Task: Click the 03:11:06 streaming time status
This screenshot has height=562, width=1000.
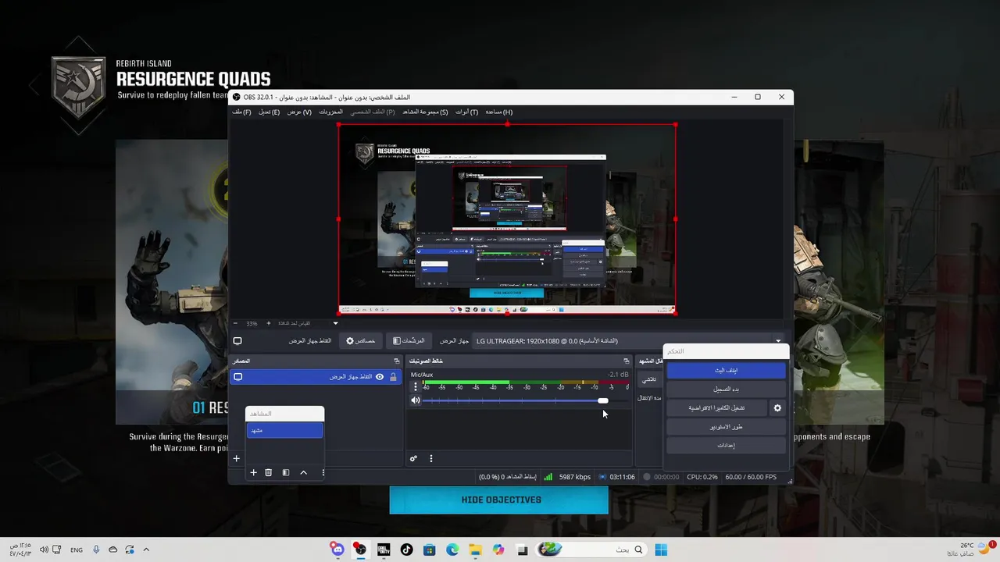Action: pos(622,477)
